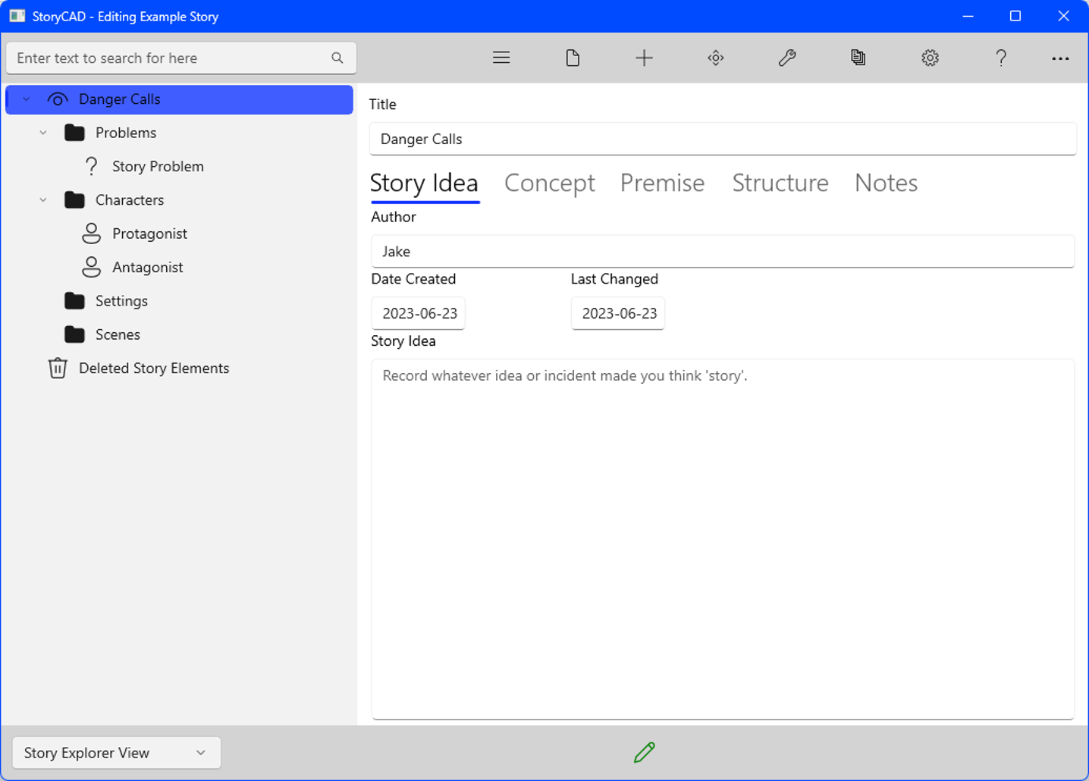This screenshot has height=781, width=1089.
Task: Collapse the Danger Calls tree node
Action: point(27,99)
